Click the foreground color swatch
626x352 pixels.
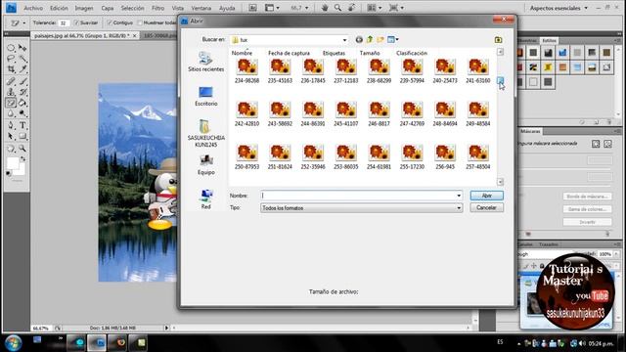13,163
